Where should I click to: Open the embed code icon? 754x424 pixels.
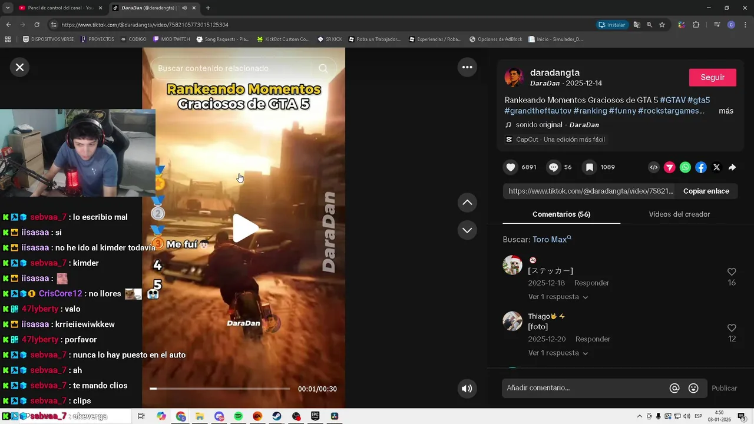click(x=654, y=167)
